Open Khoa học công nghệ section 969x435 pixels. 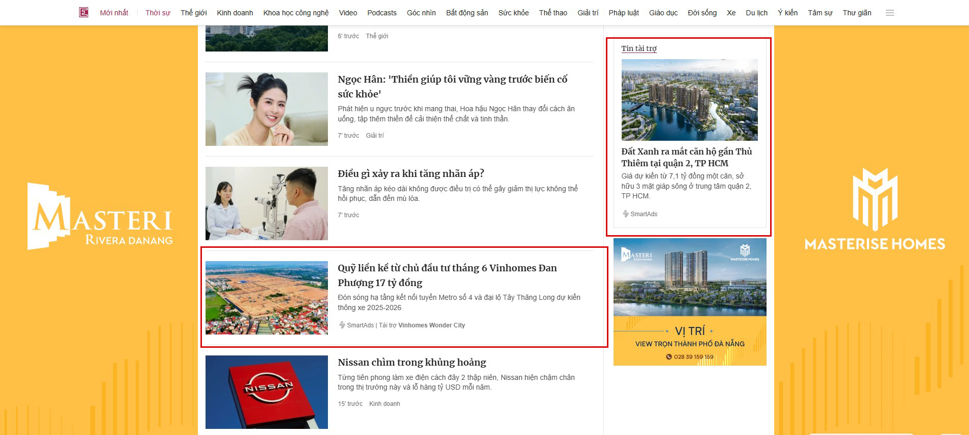click(x=296, y=13)
